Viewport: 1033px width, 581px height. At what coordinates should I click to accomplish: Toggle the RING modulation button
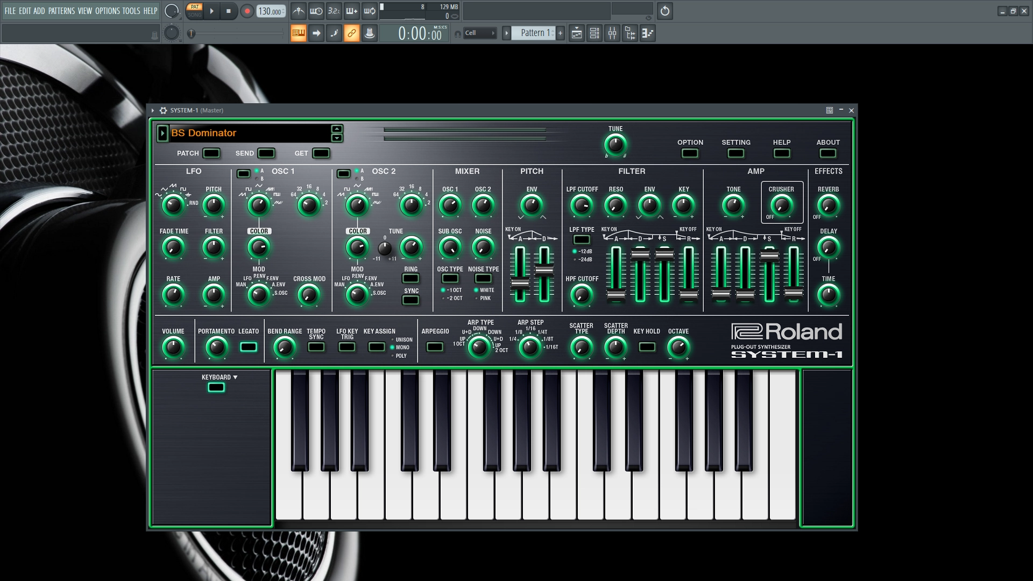[411, 278]
